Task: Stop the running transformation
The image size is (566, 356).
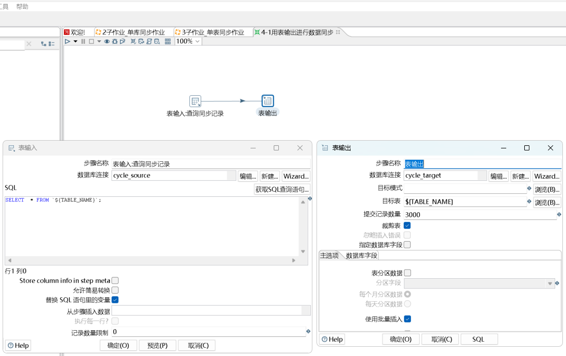Action: (x=91, y=42)
